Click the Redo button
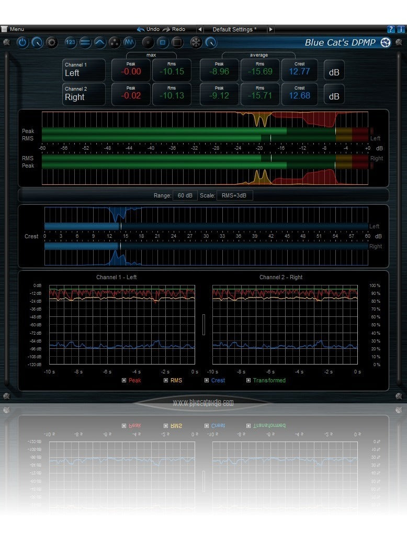This screenshot has width=407, height=540. tap(174, 29)
